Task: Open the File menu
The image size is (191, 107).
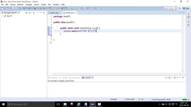Action: point(2,4)
